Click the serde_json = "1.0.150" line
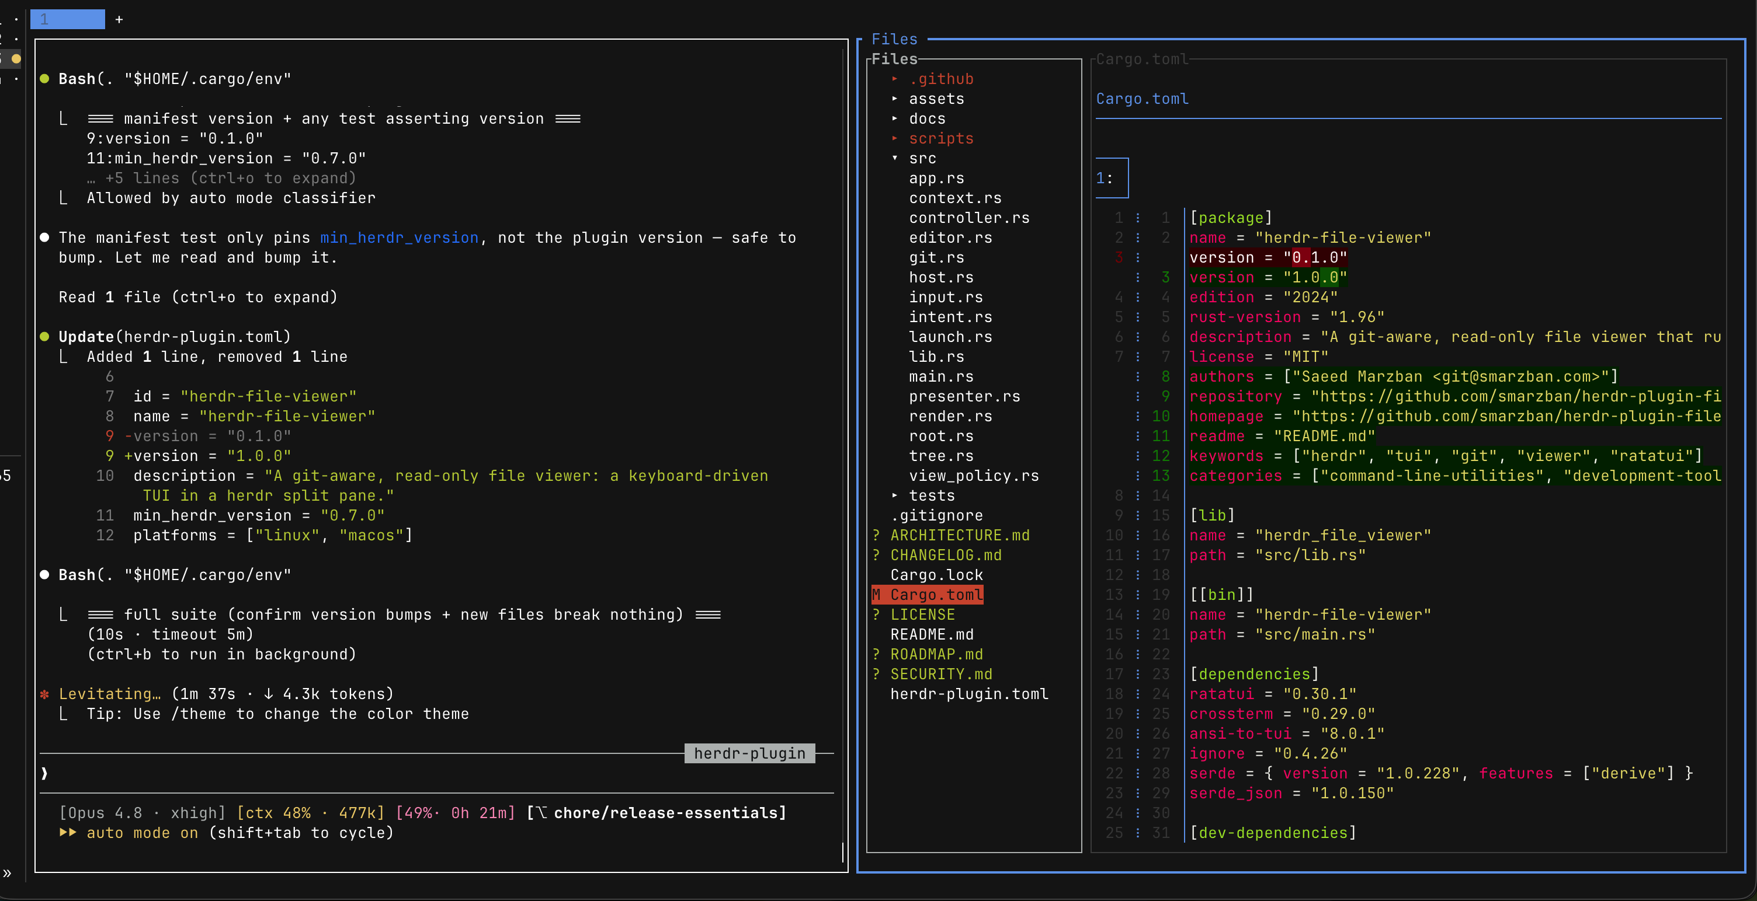This screenshot has height=901, width=1757. pos(1291,792)
